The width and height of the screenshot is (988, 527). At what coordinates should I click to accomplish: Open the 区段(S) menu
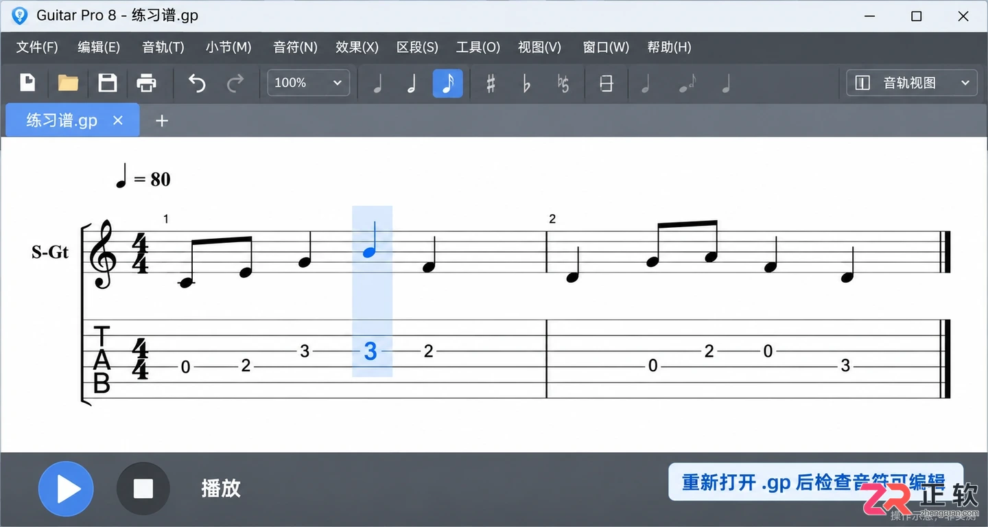417,47
